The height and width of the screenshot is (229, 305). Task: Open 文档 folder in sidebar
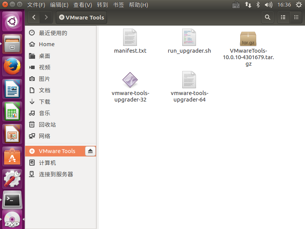[x=61, y=90]
